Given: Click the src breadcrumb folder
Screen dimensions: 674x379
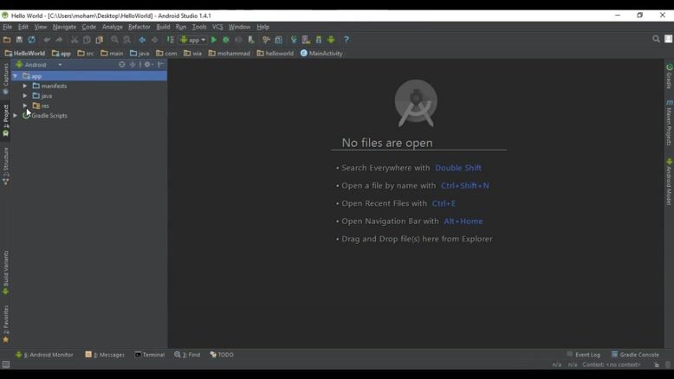Looking at the screenshot, I should 86,54.
